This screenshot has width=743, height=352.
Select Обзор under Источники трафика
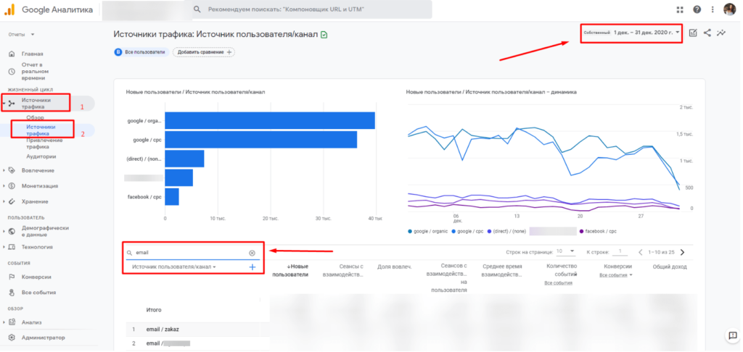(x=35, y=117)
